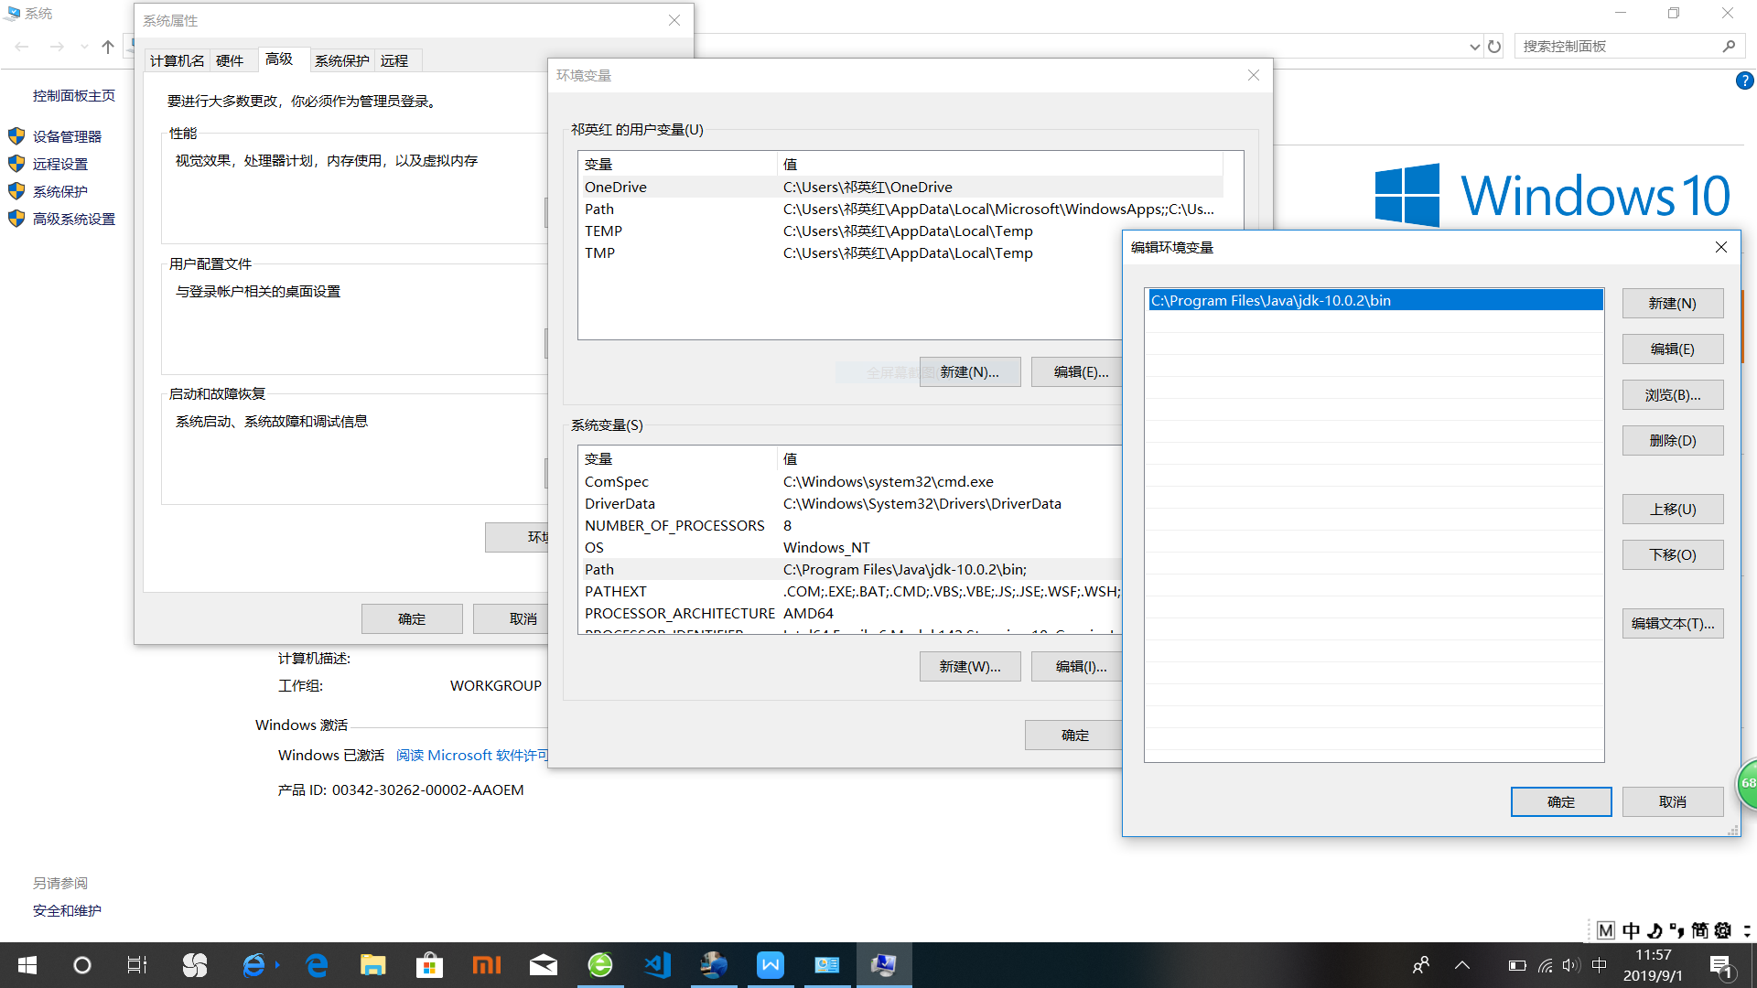The height and width of the screenshot is (988, 1757).
Task: Expand the address bar history dropdown
Action: tap(1474, 47)
